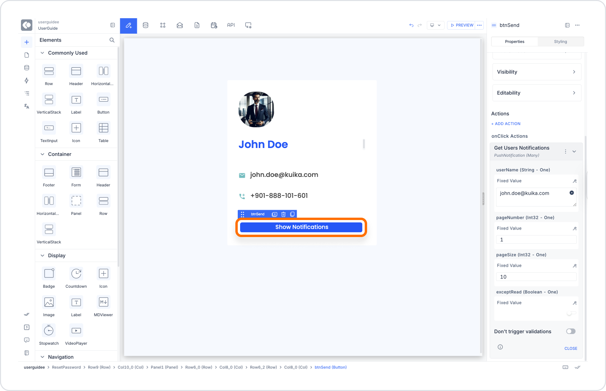The width and height of the screenshot is (606, 391).
Task: Collapse the Navigation section
Action: pyautogui.click(x=42, y=357)
